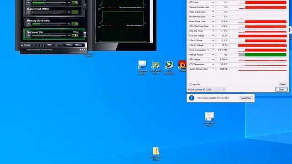This screenshot has width=292, height=164.
Task: Open the Bus Interface Load dropdown arrow
Action: (213, 17)
